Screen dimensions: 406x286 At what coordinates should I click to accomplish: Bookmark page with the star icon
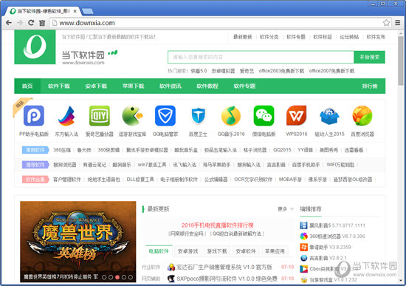tap(386, 23)
